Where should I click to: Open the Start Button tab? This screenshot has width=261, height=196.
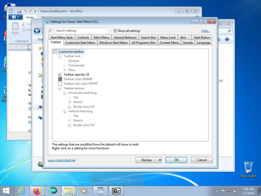202,38
